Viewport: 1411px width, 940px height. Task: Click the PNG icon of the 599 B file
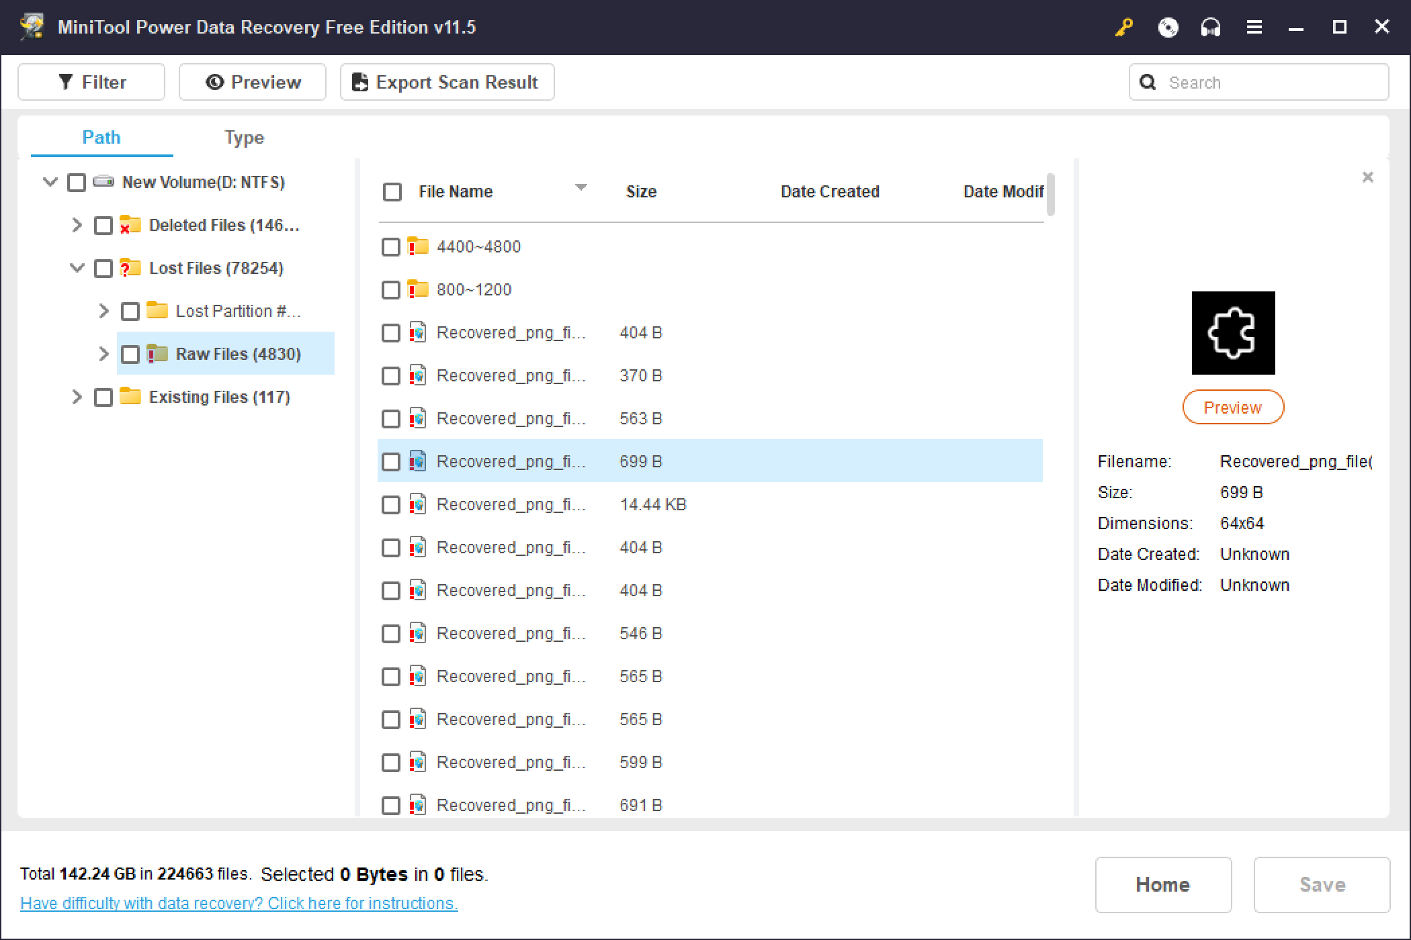418,762
